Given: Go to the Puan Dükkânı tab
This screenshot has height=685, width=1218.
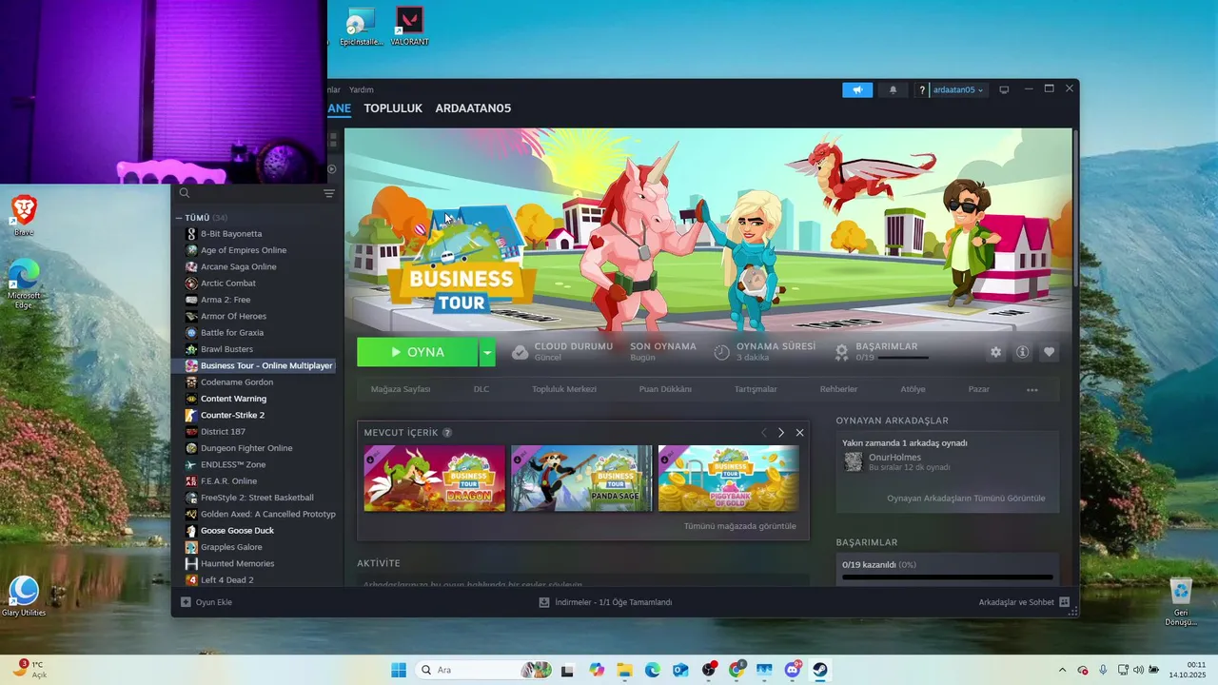Looking at the screenshot, I should pyautogui.click(x=665, y=389).
